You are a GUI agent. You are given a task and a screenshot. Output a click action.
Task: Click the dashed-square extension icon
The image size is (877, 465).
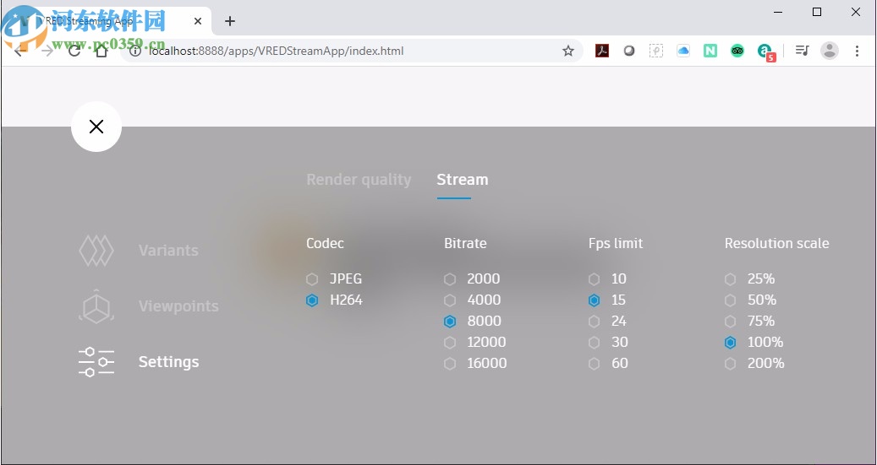tap(656, 51)
